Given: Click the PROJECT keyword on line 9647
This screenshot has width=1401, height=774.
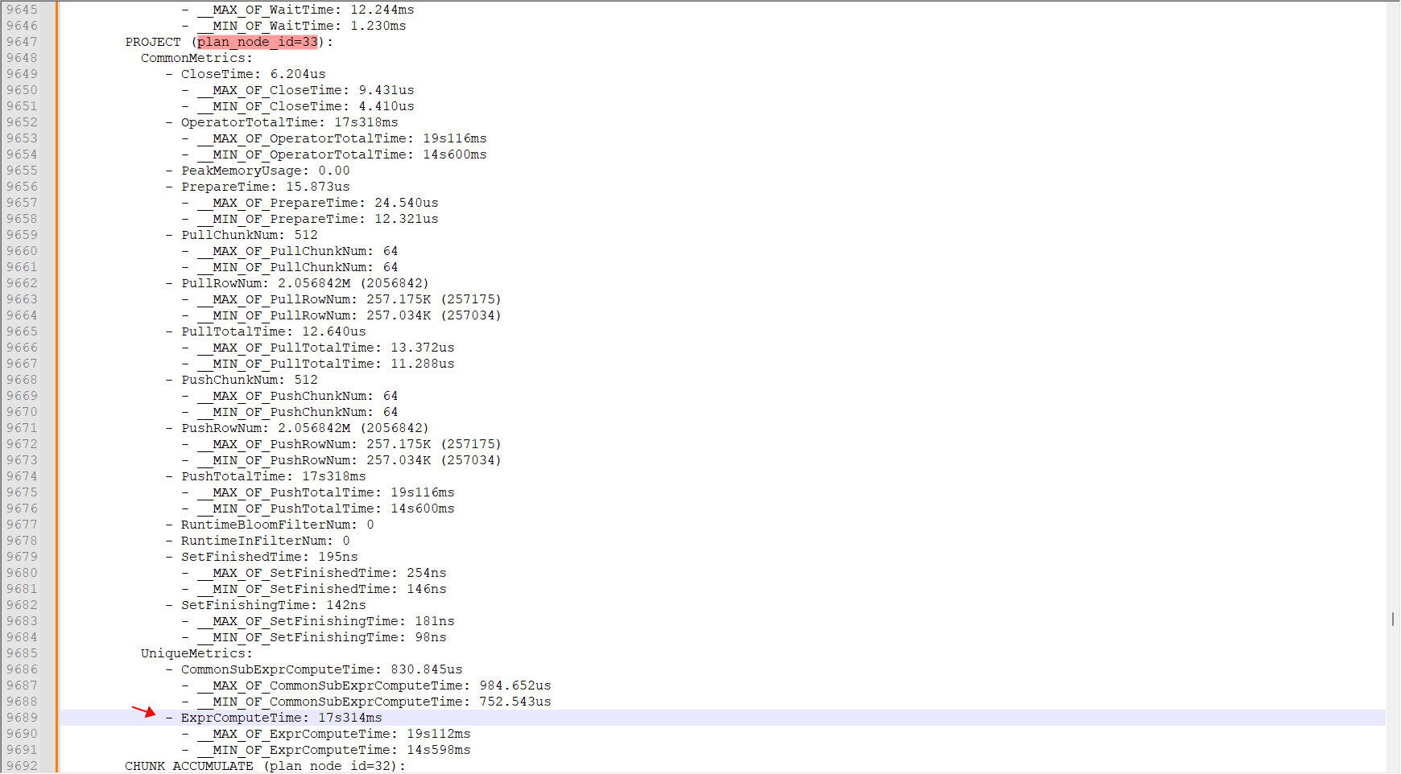Looking at the screenshot, I should [153, 42].
